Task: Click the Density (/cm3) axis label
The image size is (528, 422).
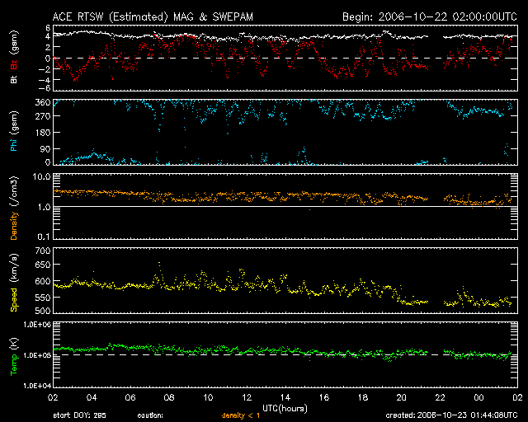Action: (x=13, y=206)
